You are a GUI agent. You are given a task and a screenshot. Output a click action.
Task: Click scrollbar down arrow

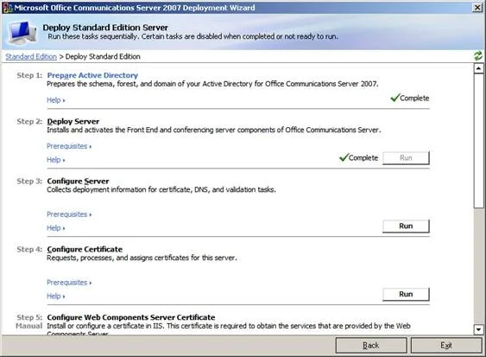coord(478,329)
